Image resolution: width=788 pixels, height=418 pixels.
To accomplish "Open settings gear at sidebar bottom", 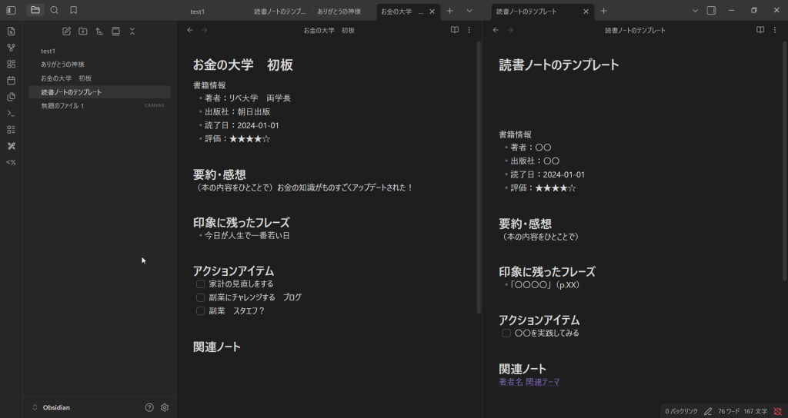I will pyautogui.click(x=165, y=407).
